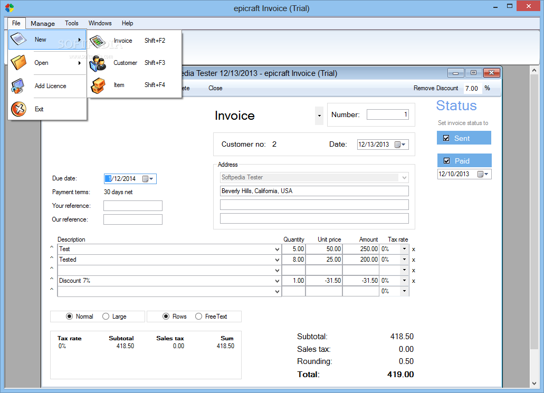Image resolution: width=544 pixels, height=393 pixels.
Task: Toggle the Paid status checkbox
Action: tap(447, 160)
